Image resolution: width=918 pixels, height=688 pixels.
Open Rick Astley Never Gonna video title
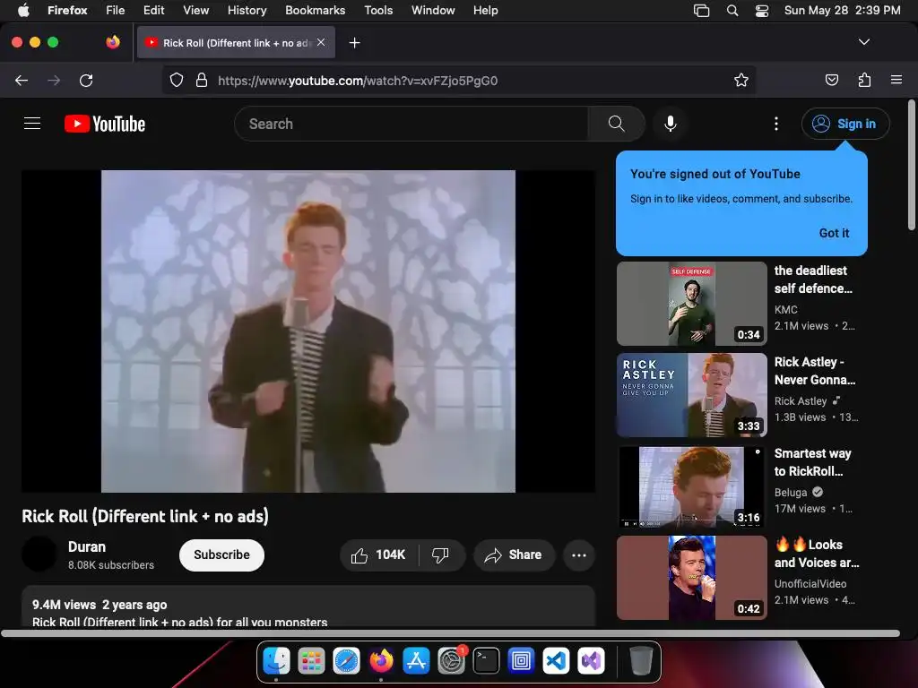point(815,371)
